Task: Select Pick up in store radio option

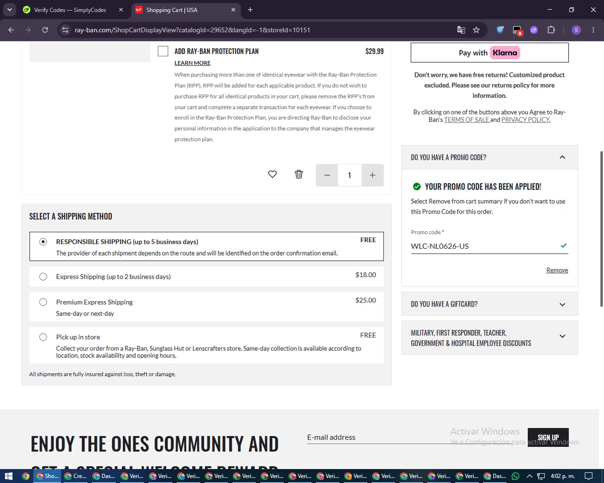Action: [x=43, y=337]
